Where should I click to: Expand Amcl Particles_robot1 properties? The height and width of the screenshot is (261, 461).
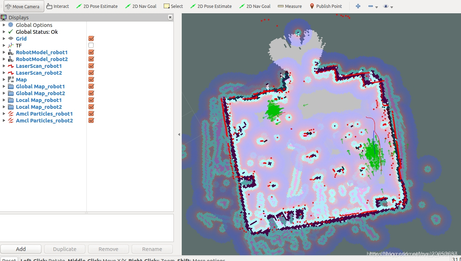coord(4,113)
